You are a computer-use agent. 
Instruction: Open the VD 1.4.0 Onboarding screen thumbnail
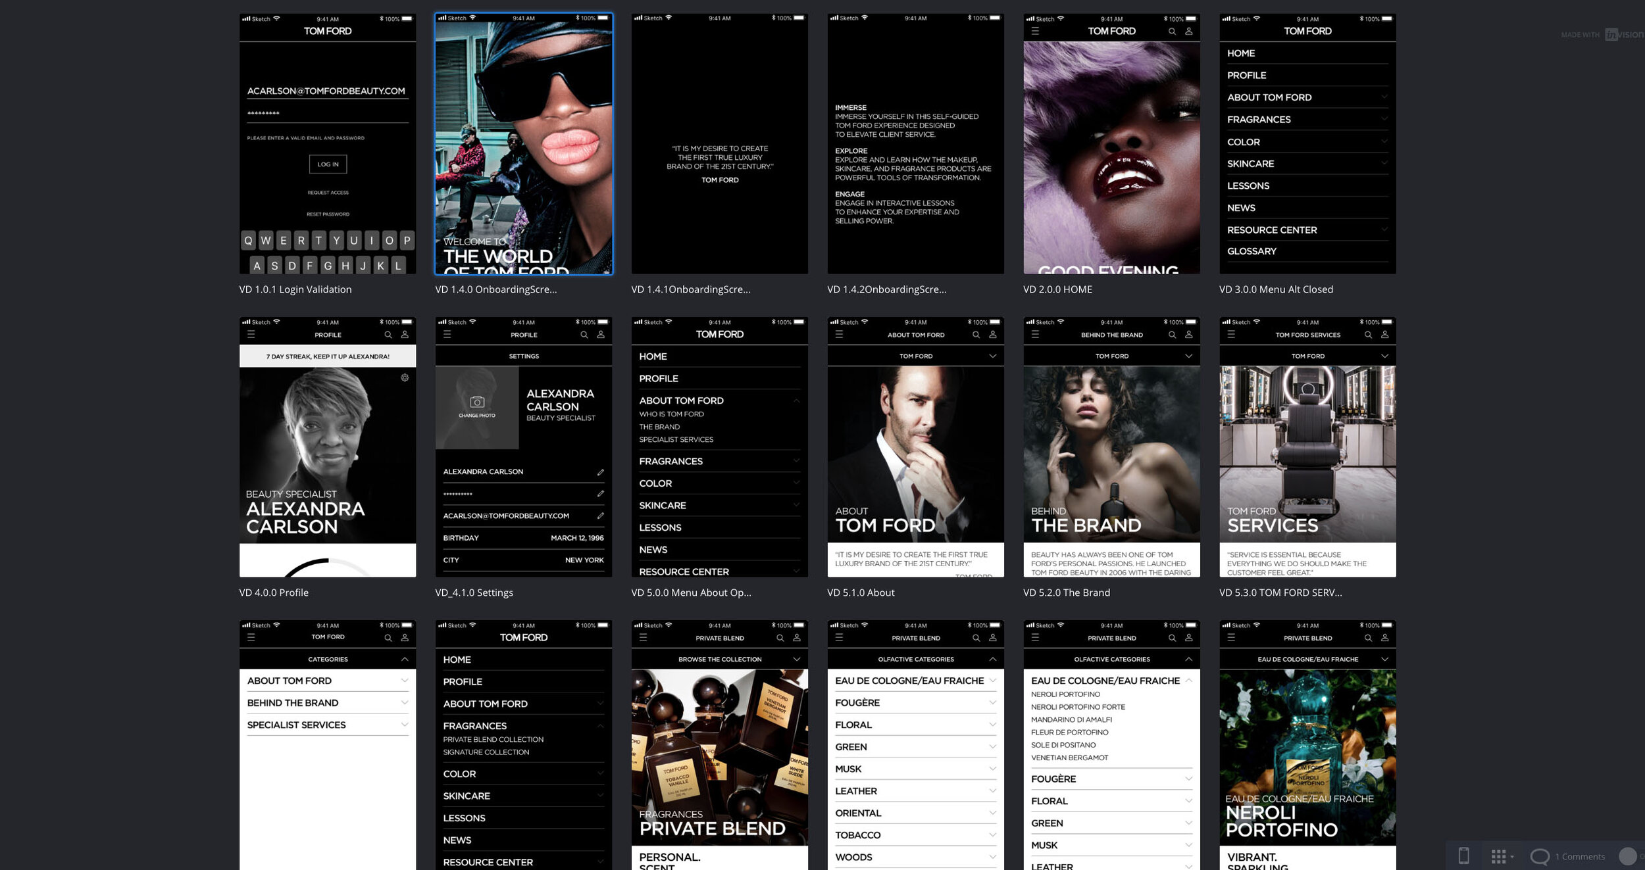point(524,143)
